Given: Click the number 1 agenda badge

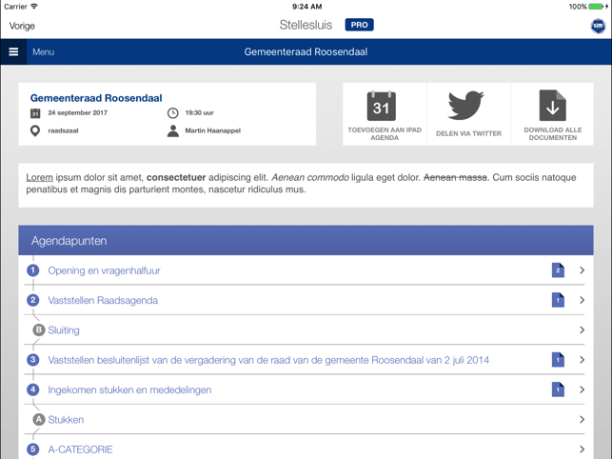Looking at the screenshot, I should point(32,270).
